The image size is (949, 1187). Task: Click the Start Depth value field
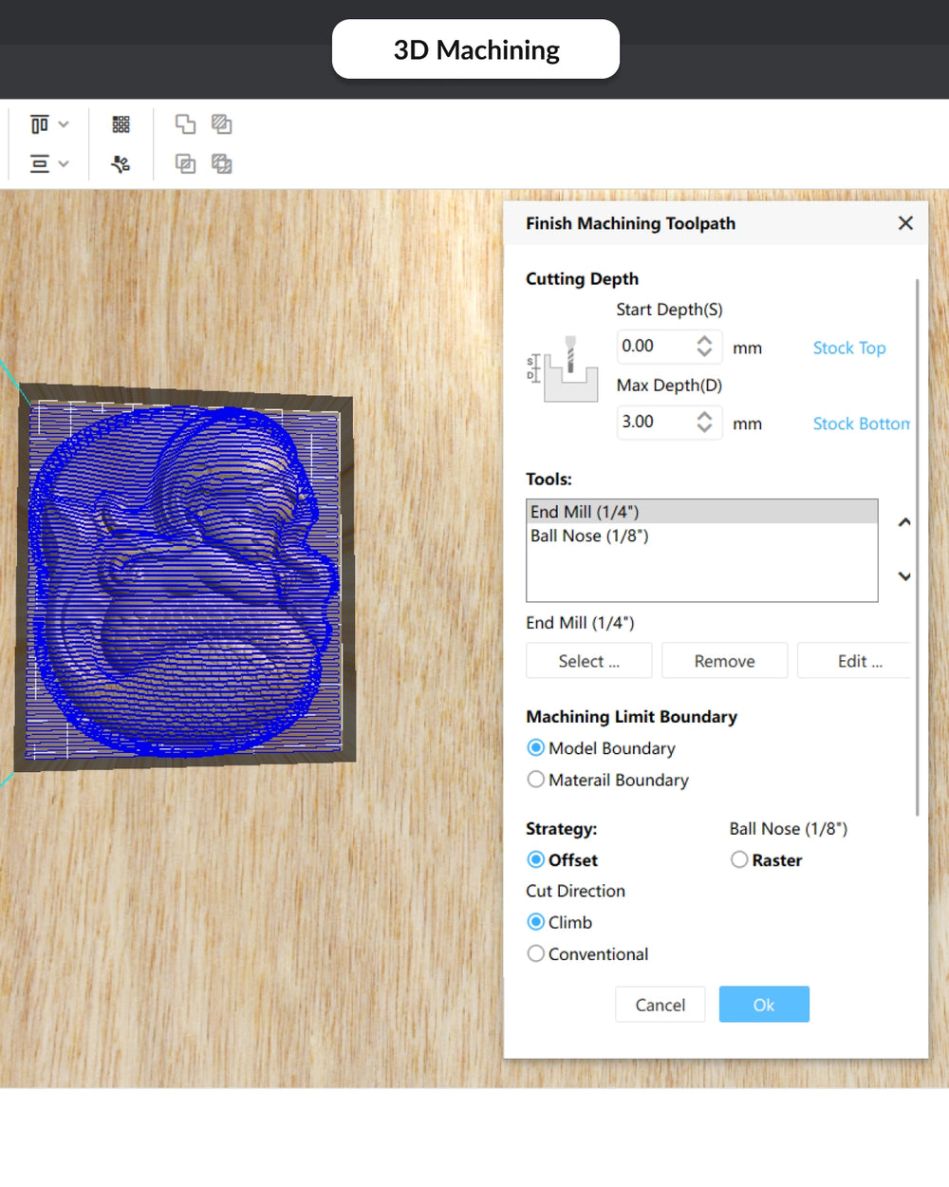click(x=657, y=347)
